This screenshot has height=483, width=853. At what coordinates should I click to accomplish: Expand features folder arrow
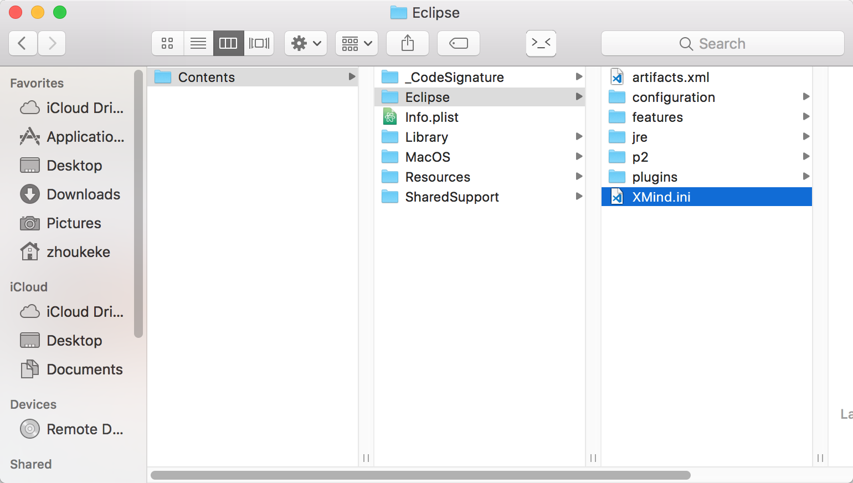806,116
